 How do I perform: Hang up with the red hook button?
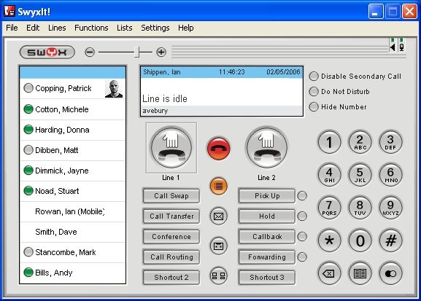219,149
